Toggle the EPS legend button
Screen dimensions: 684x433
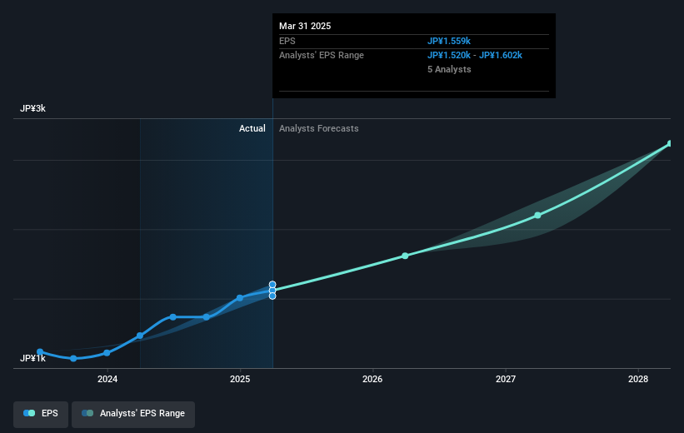(x=41, y=414)
